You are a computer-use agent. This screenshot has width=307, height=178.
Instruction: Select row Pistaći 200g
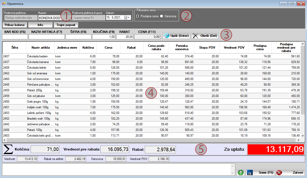point(152,90)
